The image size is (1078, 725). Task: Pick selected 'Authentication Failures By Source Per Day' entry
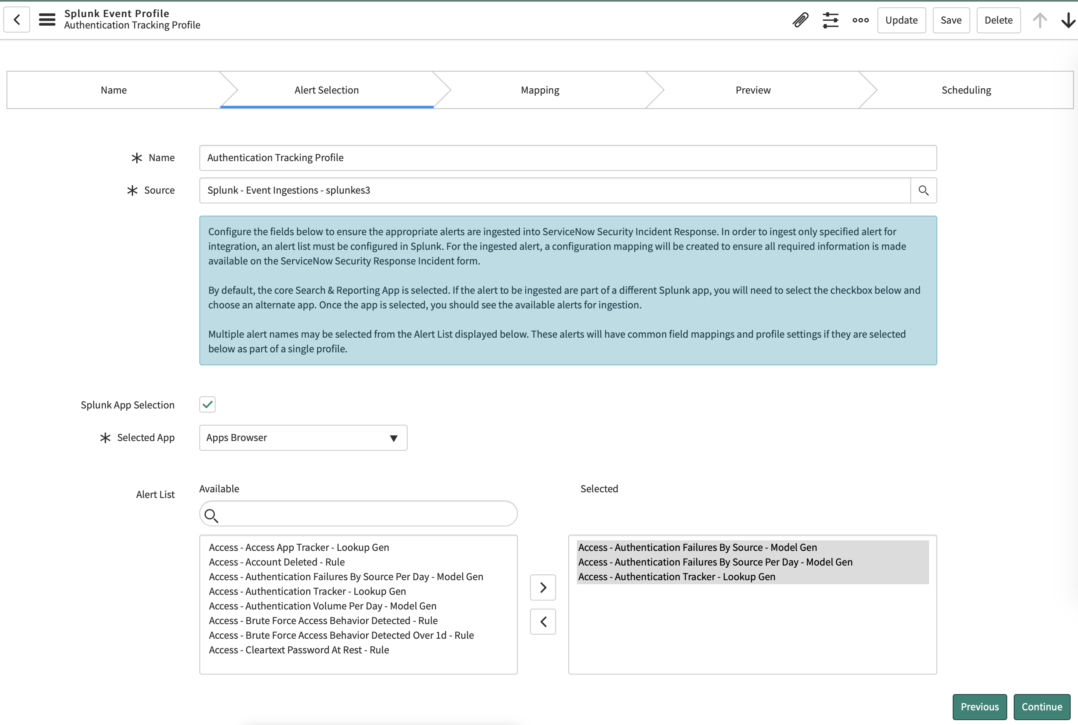pyautogui.click(x=753, y=562)
